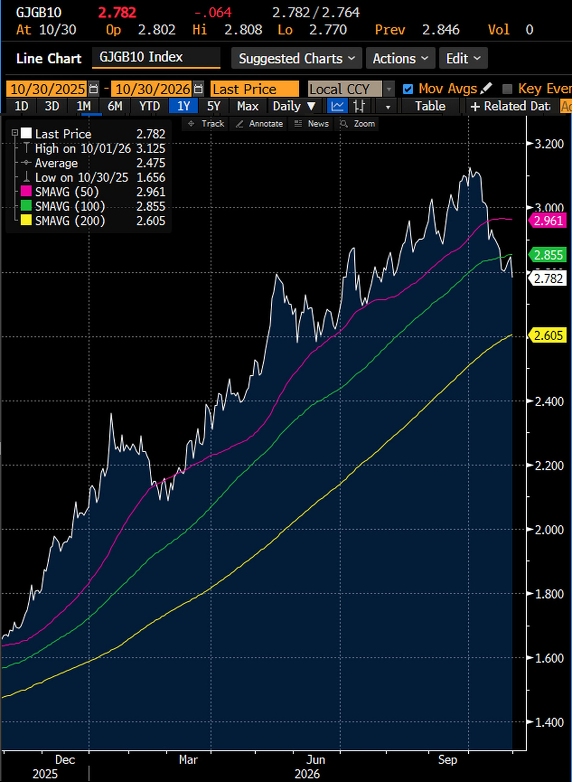572x782 pixels.
Task: Expand the Daily periodicity dropdown
Action: pos(295,106)
